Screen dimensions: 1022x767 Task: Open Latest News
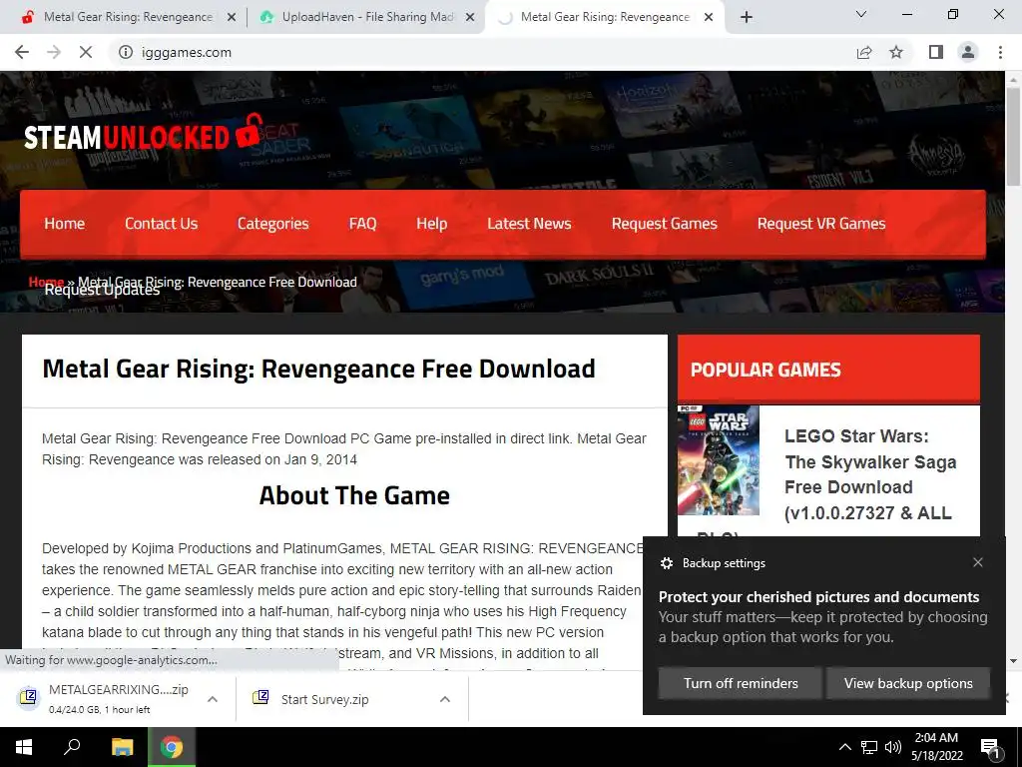(x=529, y=224)
